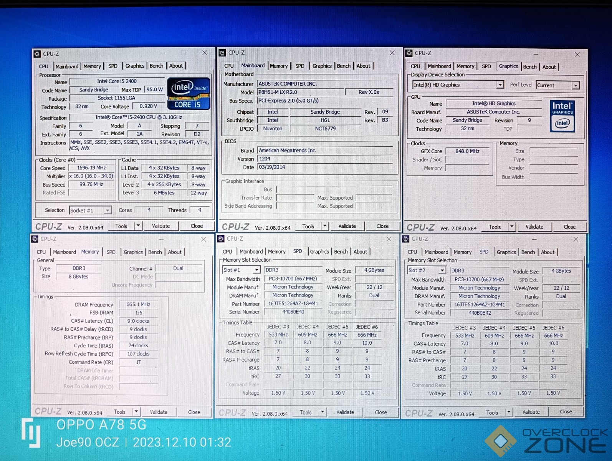
Task: Click the CPU-Z title icon in the Slot #1 SPD window
Action: click(x=221, y=239)
